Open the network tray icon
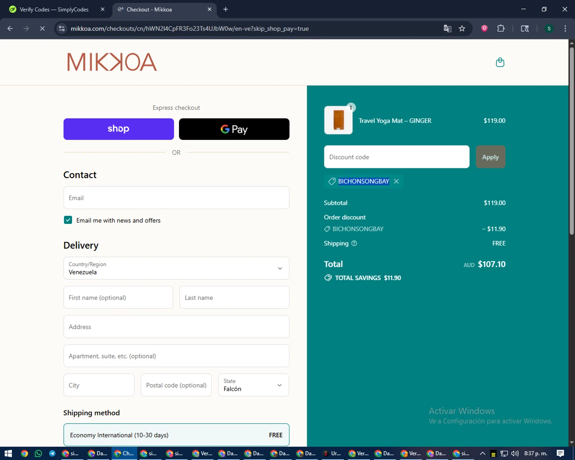 pyautogui.click(x=504, y=453)
